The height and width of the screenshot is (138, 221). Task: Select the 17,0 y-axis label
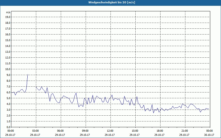click(8, 29)
